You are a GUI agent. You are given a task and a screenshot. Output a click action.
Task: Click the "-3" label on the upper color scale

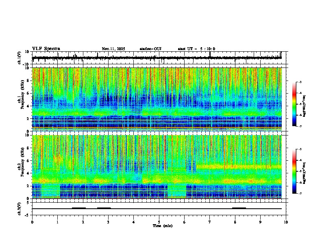300,82
